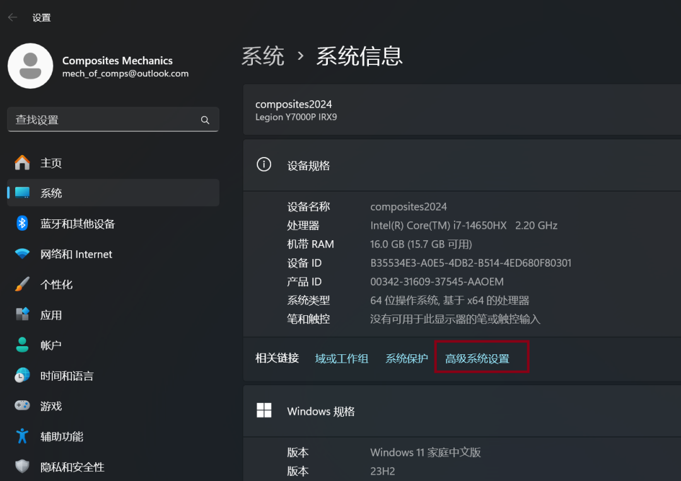Viewport: 681px width, 481px height.
Task: Open the 主页 home icon in sidebar
Action: pyautogui.click(x=23, y=163)
